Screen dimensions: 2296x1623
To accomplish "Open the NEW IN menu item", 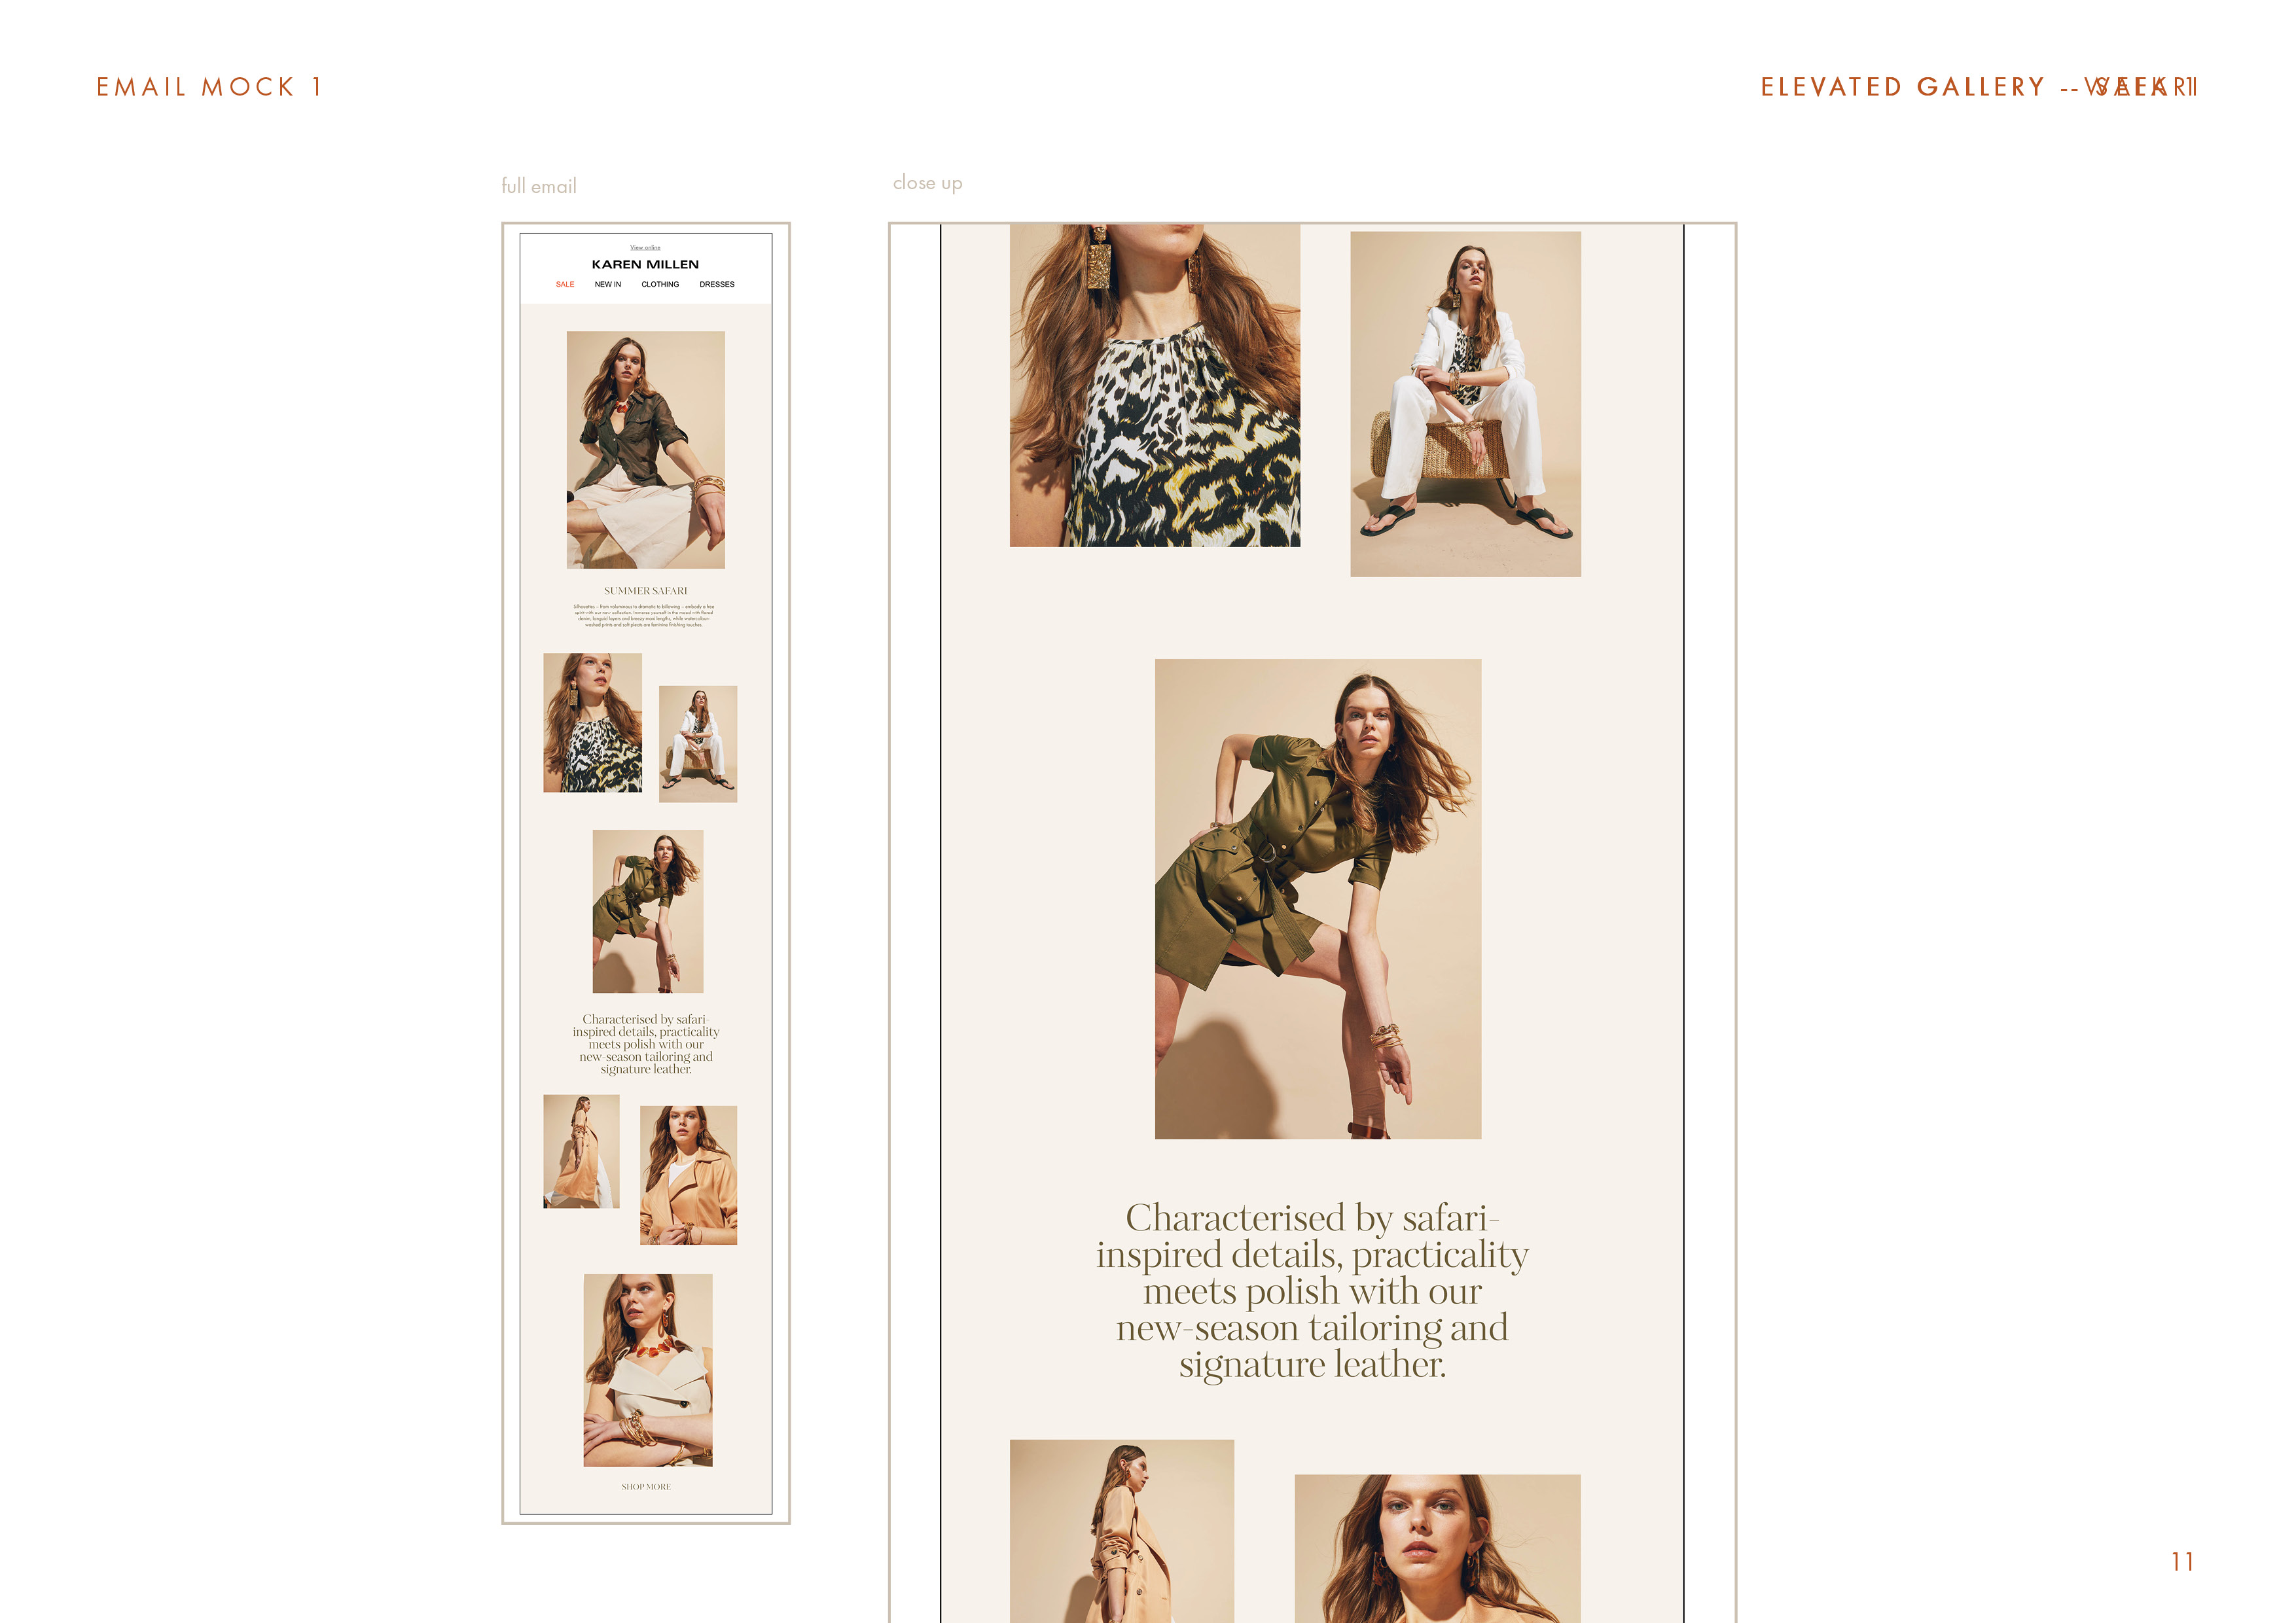I will click(608, 285).
